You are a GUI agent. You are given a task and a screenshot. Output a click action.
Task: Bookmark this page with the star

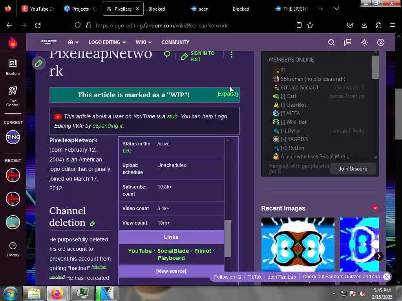310,25
